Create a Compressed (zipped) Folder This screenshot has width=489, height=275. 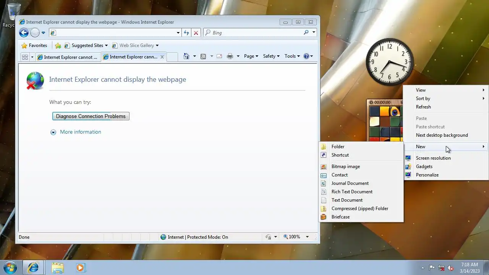[361, 209]
